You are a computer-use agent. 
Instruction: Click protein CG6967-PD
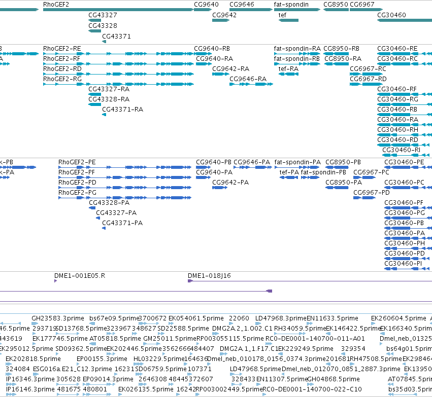click(372, 193)
